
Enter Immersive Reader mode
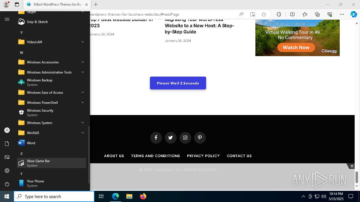tap(253, 14)
